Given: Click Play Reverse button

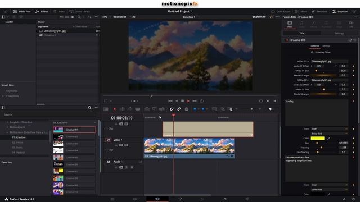Looking at the screenshot, I should 177,101.
